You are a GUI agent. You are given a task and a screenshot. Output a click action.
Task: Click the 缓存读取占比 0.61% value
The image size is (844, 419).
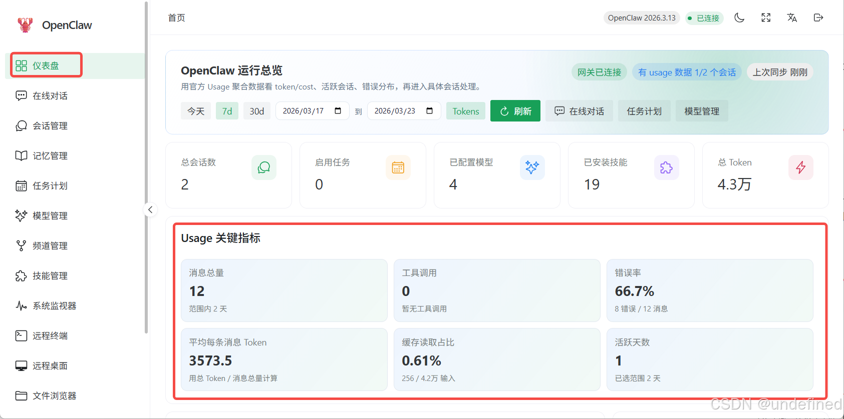click(x=421, y=360)
